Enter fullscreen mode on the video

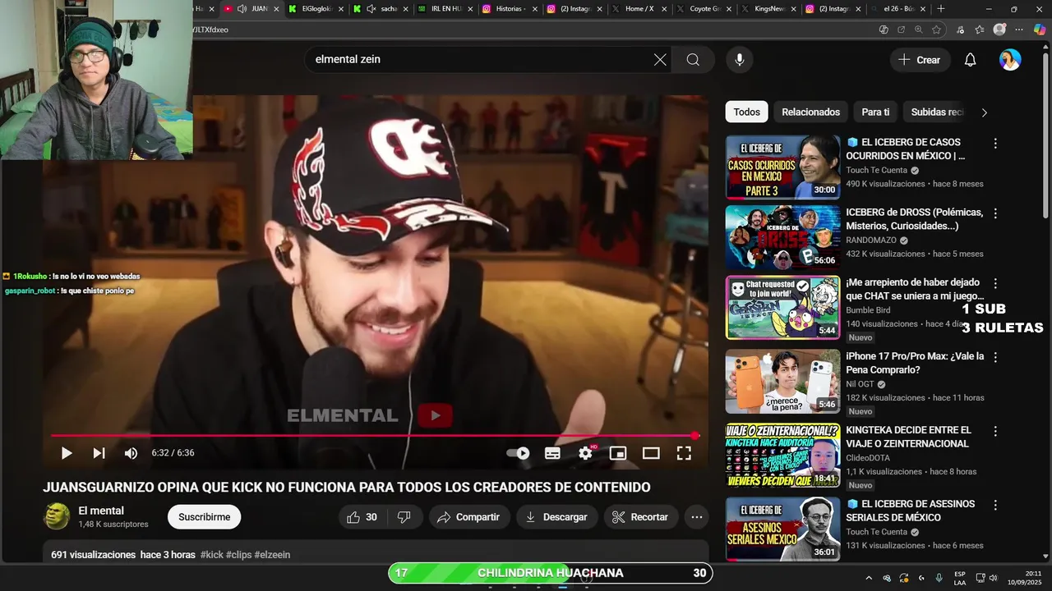(x=684, y=453)
